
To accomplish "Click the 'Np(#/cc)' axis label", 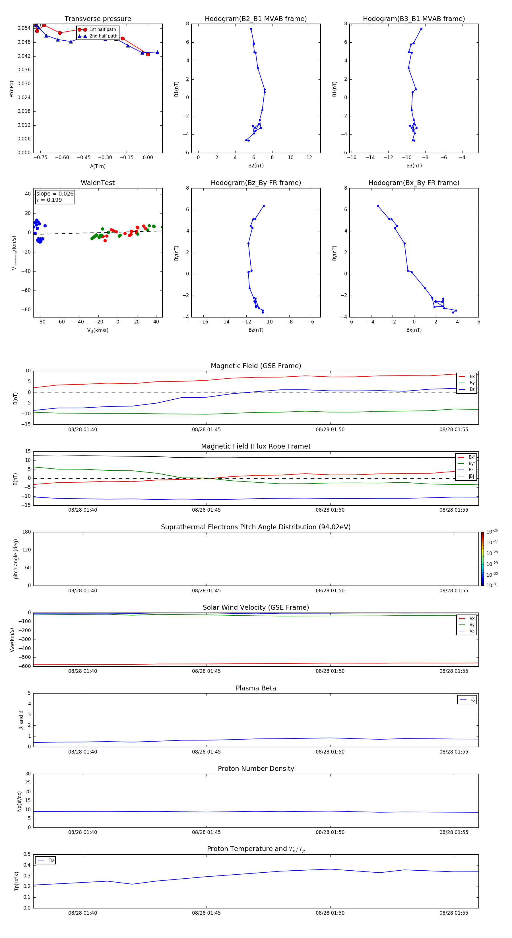I will pos(19,801).
